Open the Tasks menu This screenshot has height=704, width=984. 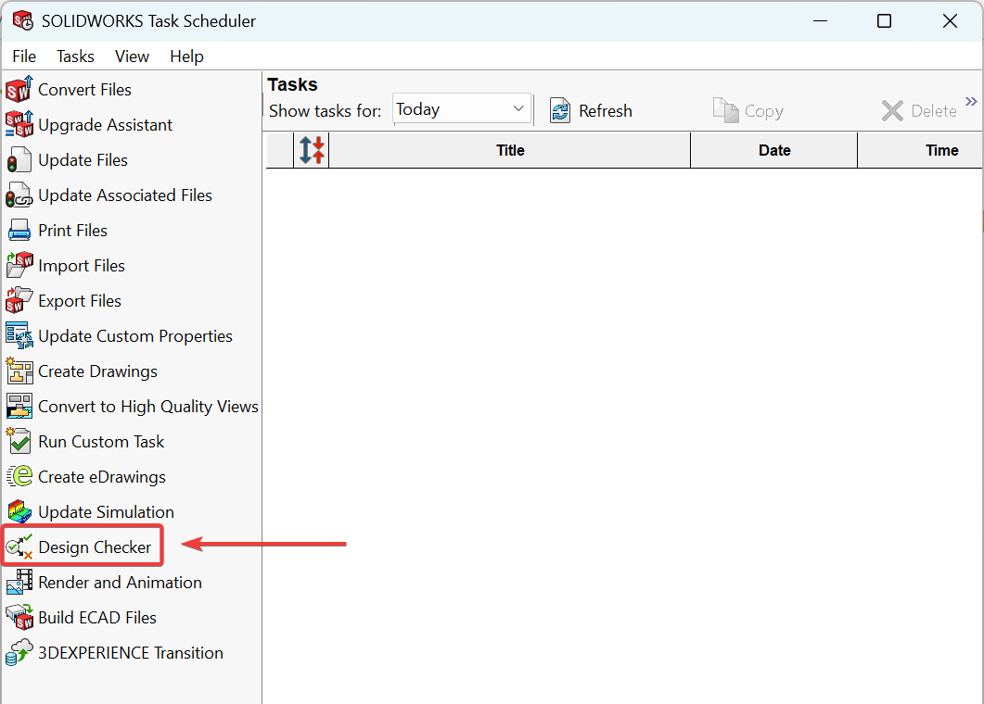pos(75,57)
